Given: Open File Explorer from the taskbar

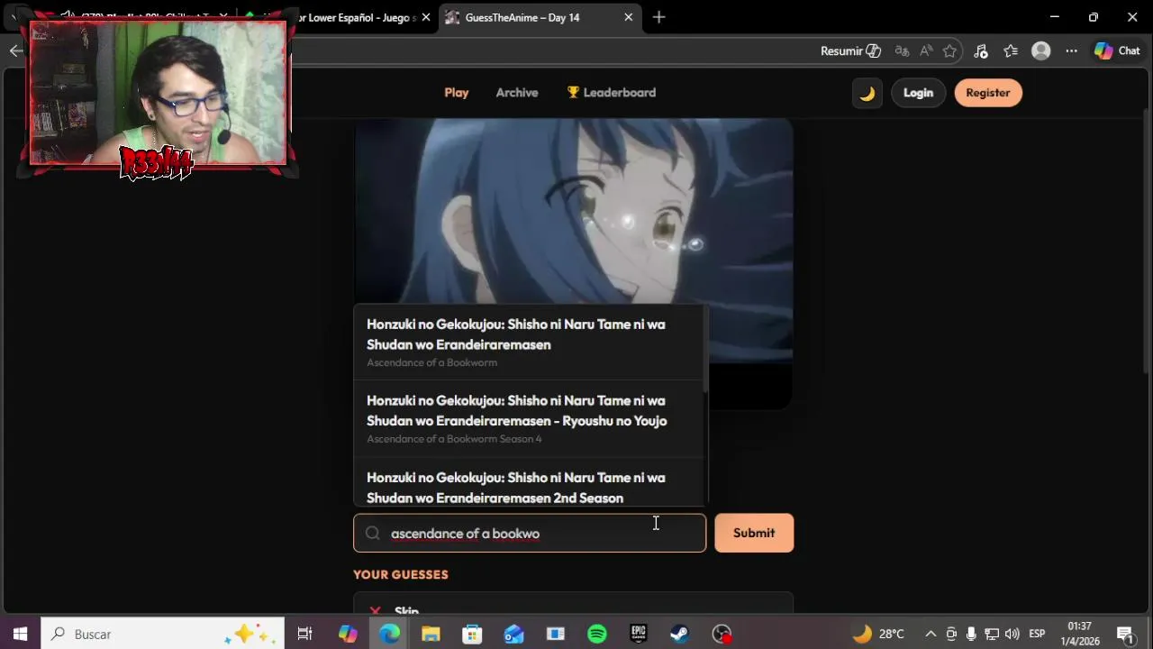Looking at the screenshot, I should [431, 634].
